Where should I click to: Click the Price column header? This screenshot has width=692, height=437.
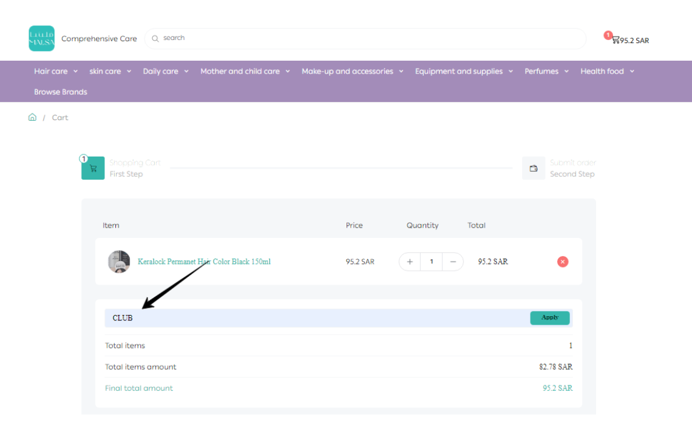(x=354, y=225)
